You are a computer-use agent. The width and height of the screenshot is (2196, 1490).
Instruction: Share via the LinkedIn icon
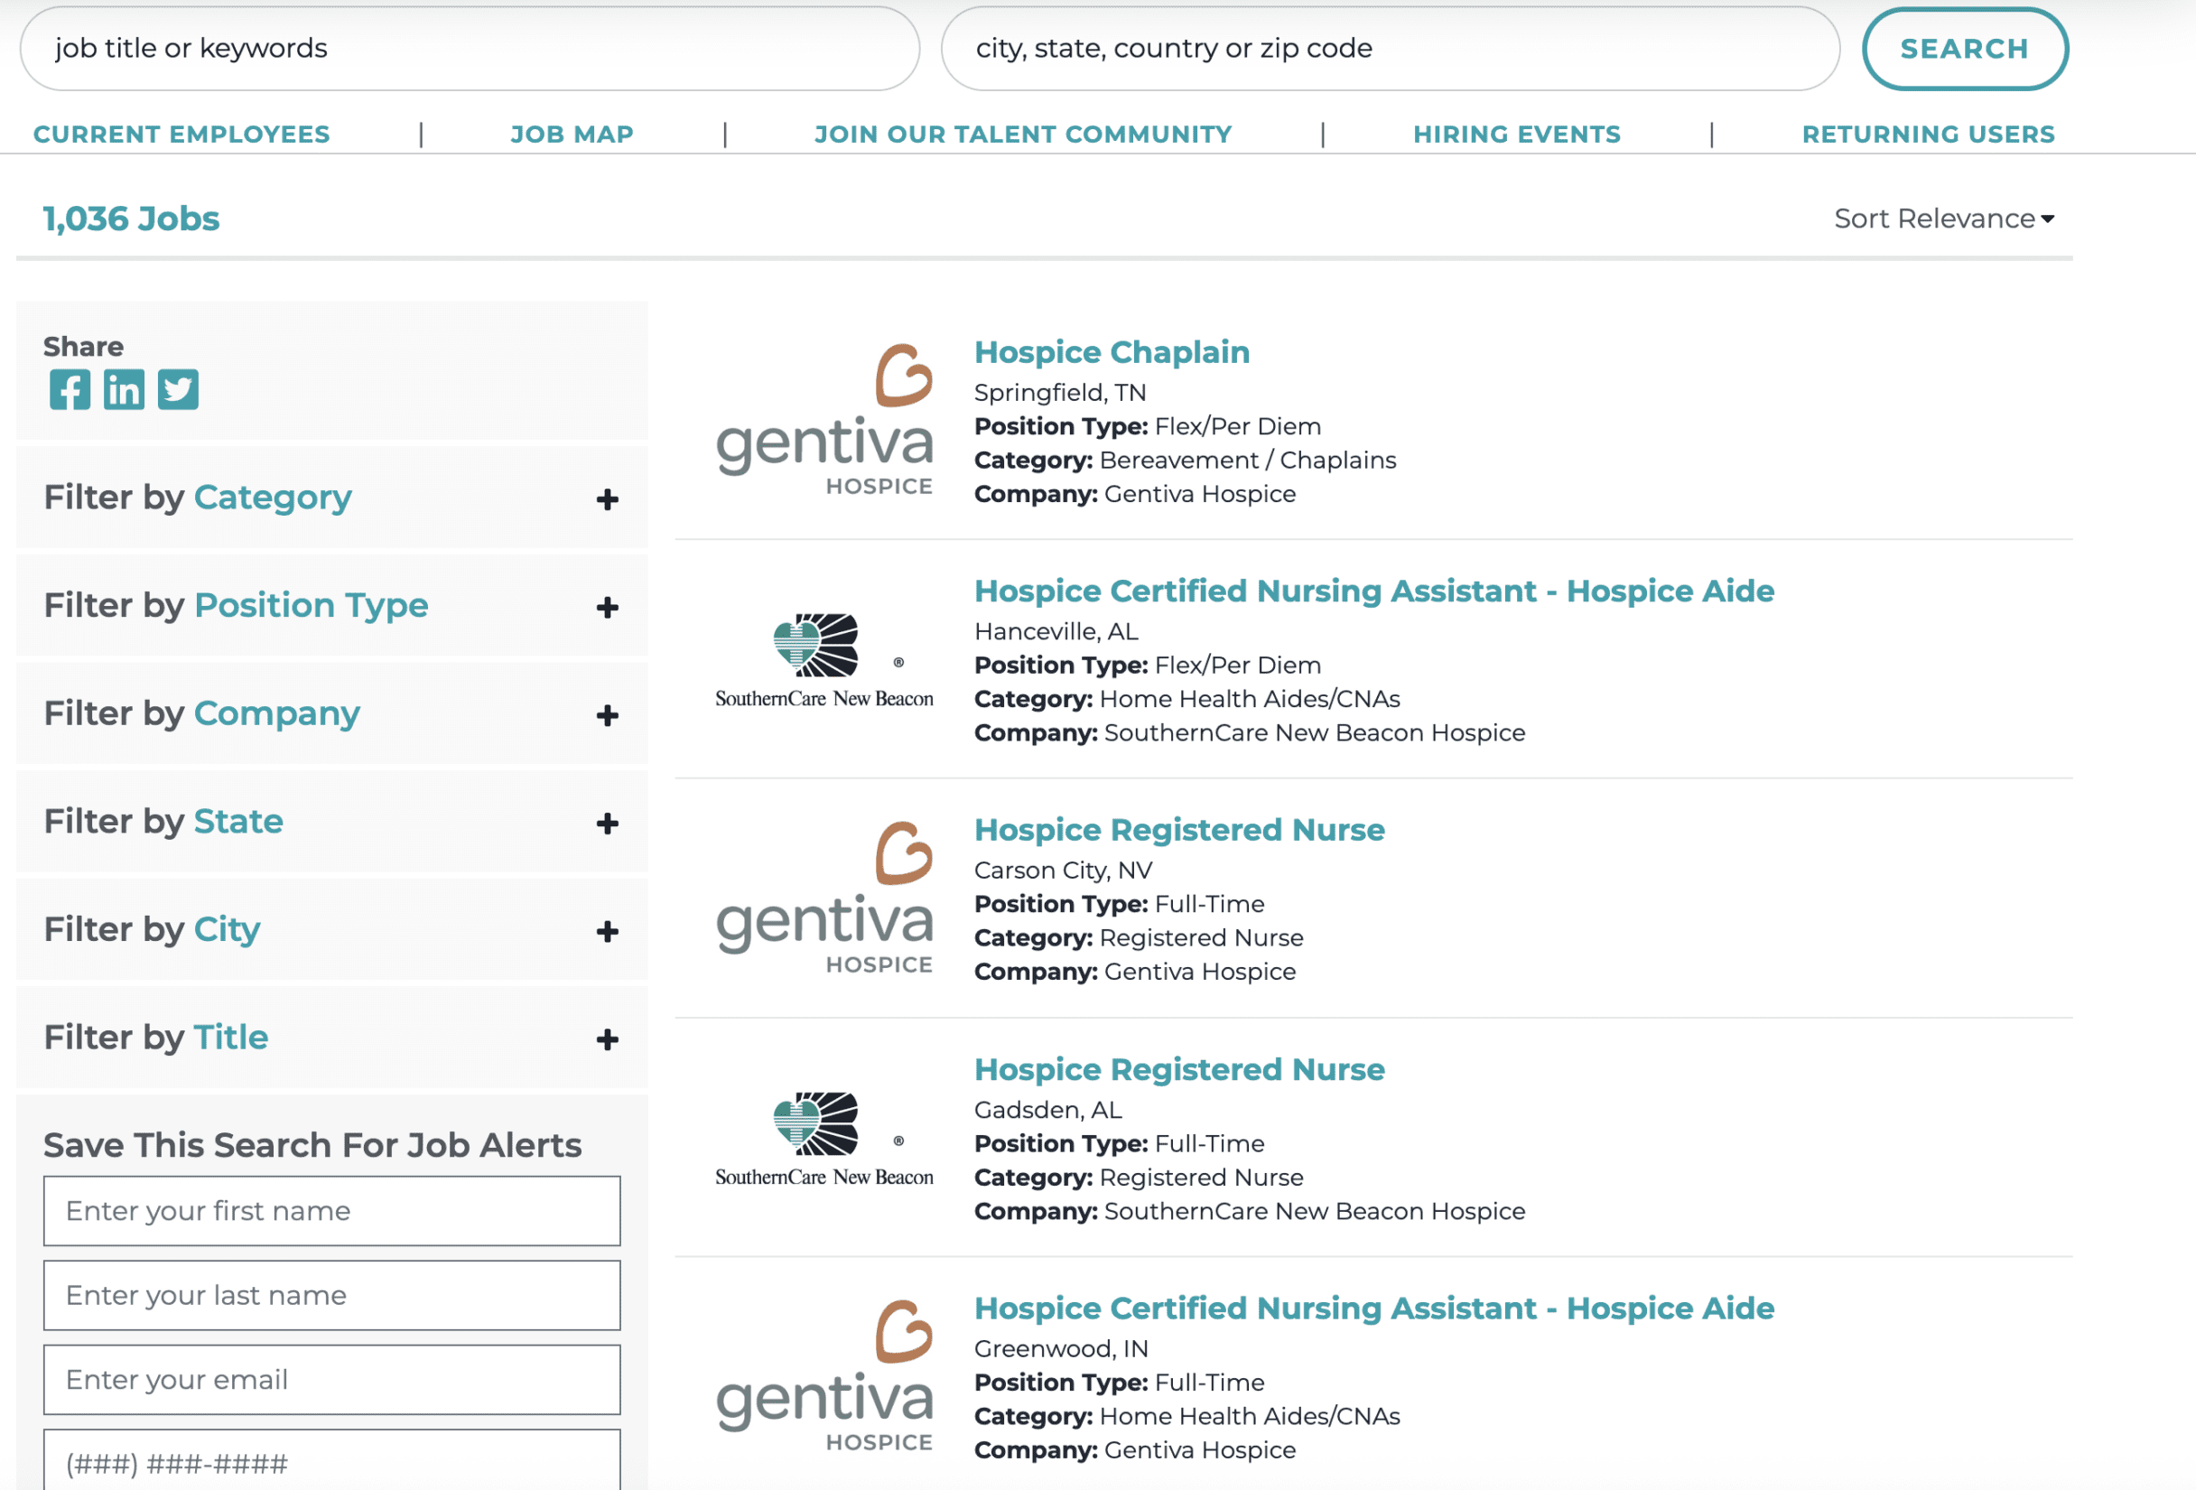[x=124, y=389]
